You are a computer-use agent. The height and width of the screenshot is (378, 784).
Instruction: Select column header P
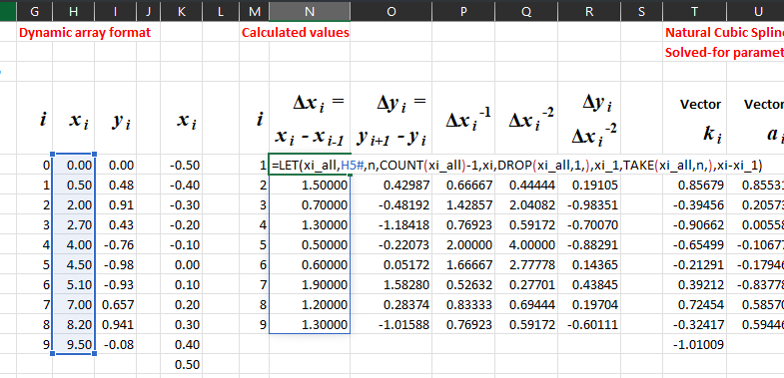coord(463,12)
